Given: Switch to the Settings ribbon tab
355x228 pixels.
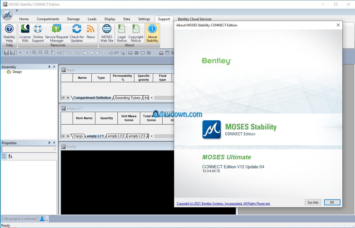Looking at the screenshot, I should pyautogui.click(x=144, y=19).
